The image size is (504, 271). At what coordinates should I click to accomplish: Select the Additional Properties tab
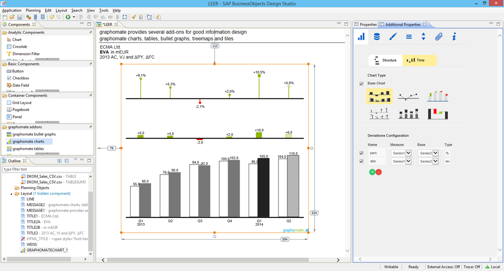(x=403, y=24)
